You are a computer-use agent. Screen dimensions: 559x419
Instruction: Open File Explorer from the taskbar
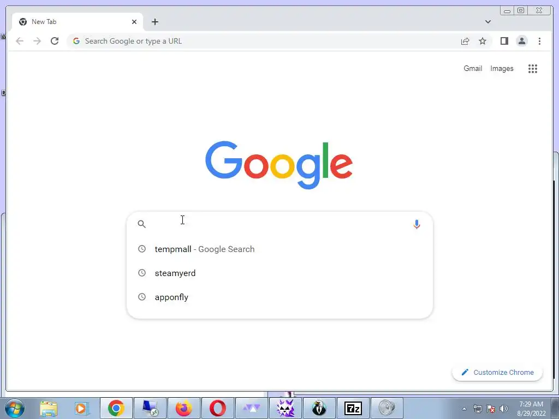(49, 408)
